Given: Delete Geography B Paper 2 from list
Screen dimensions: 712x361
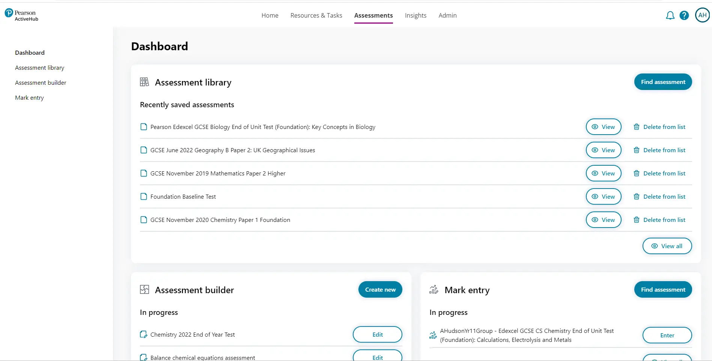Looking at the screenshot, I should click(659, 150).
